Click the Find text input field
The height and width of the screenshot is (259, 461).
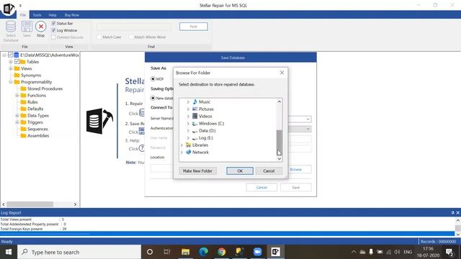point(134,27)
